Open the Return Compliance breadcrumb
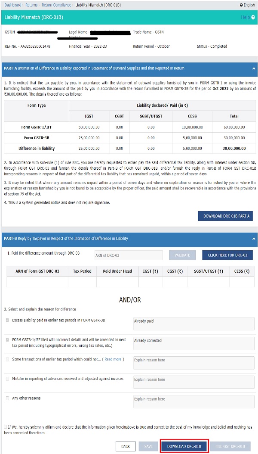 pos(56,5)
